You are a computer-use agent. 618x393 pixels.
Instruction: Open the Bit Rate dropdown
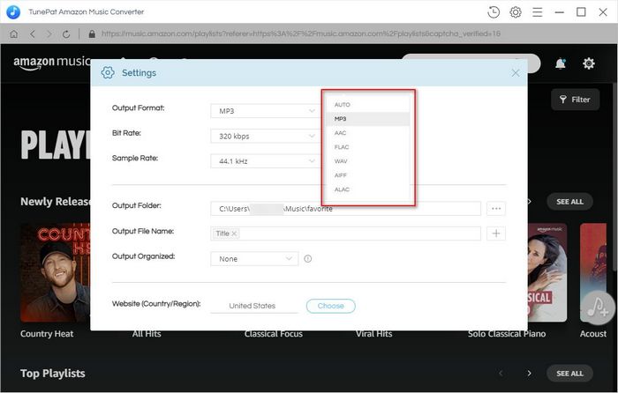pyautogui.click(x=265, y=136)
